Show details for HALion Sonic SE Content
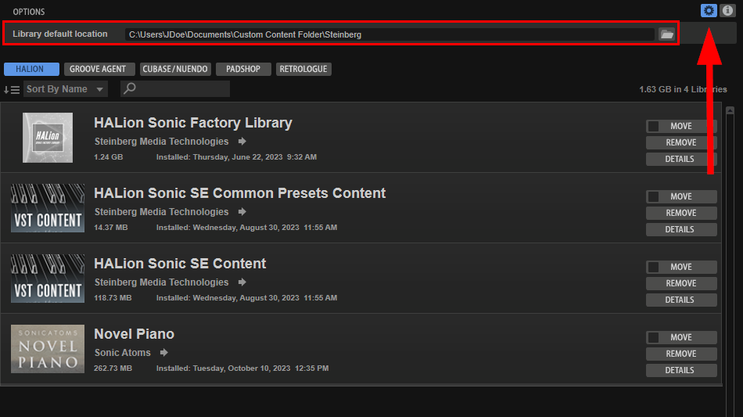The image size is (743, 417). (680, 300)
